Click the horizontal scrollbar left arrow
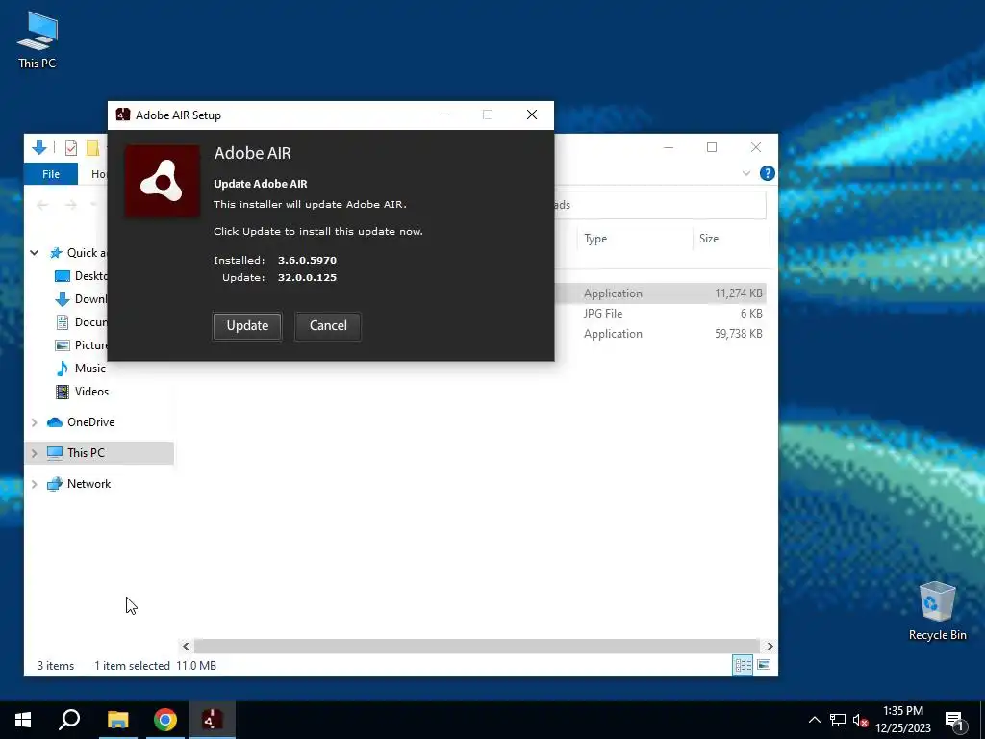The width and height of the screenshot is (985, 739). [186, 646]
